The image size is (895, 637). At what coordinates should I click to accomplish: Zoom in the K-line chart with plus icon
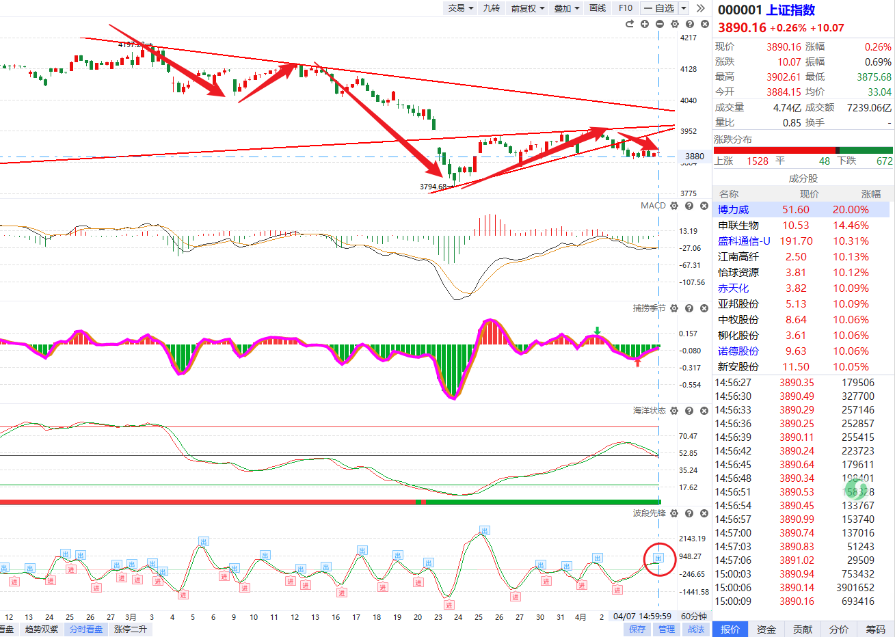tap(645, 24)
